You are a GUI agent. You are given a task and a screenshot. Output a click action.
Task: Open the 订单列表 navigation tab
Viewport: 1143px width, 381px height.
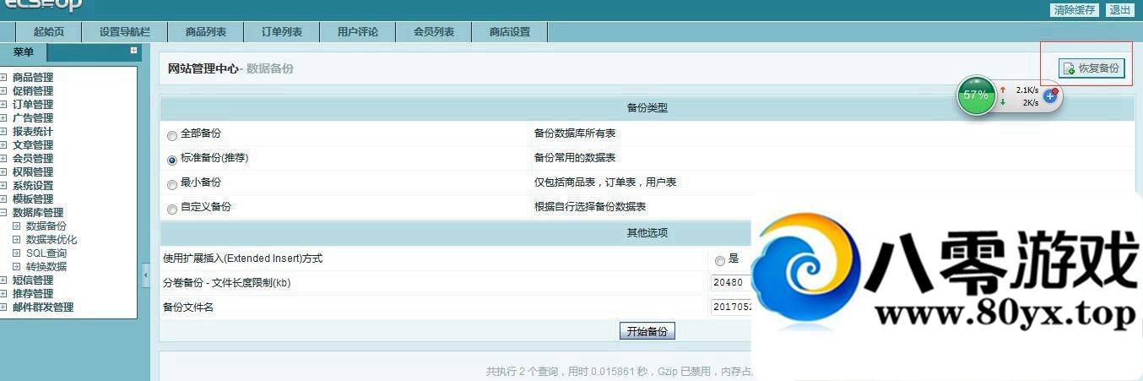[282, 32]
